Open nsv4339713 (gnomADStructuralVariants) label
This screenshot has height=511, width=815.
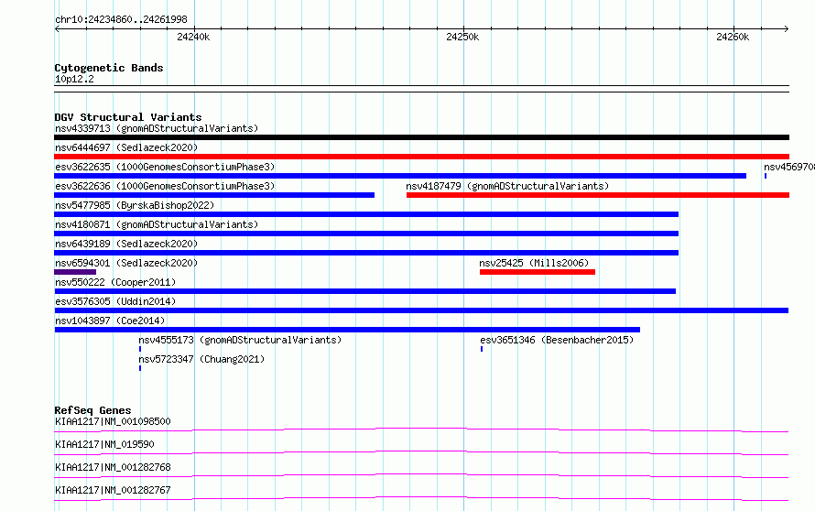pyautogui.click(x=157, y=128)
